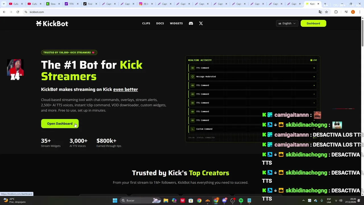364x205 pixels.
Task: Click the '35+ Stream Widgets' stat
Action: click(51, 143)
